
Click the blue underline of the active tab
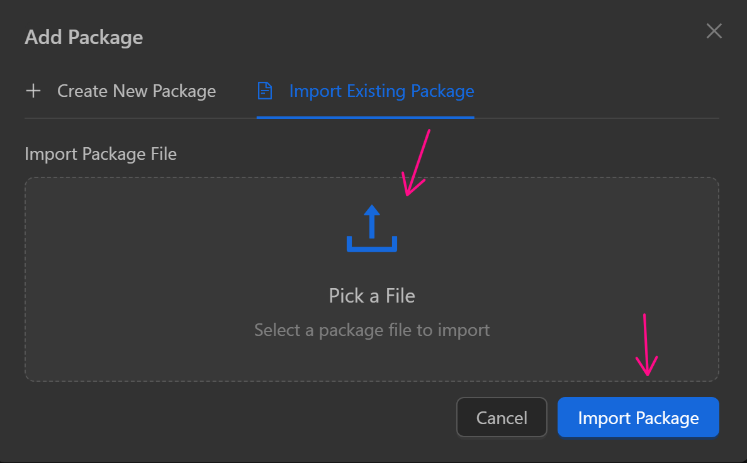365,117
